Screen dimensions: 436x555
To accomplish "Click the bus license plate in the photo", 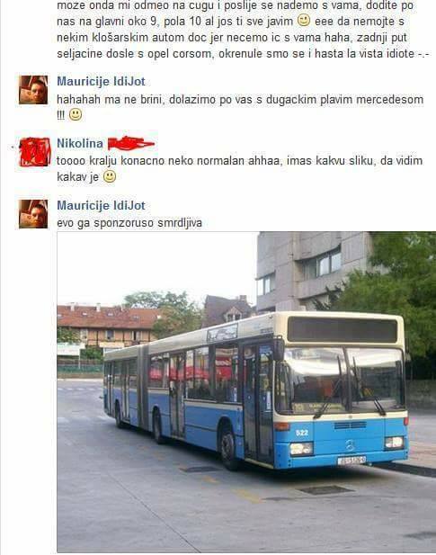I will pos(351,461).
